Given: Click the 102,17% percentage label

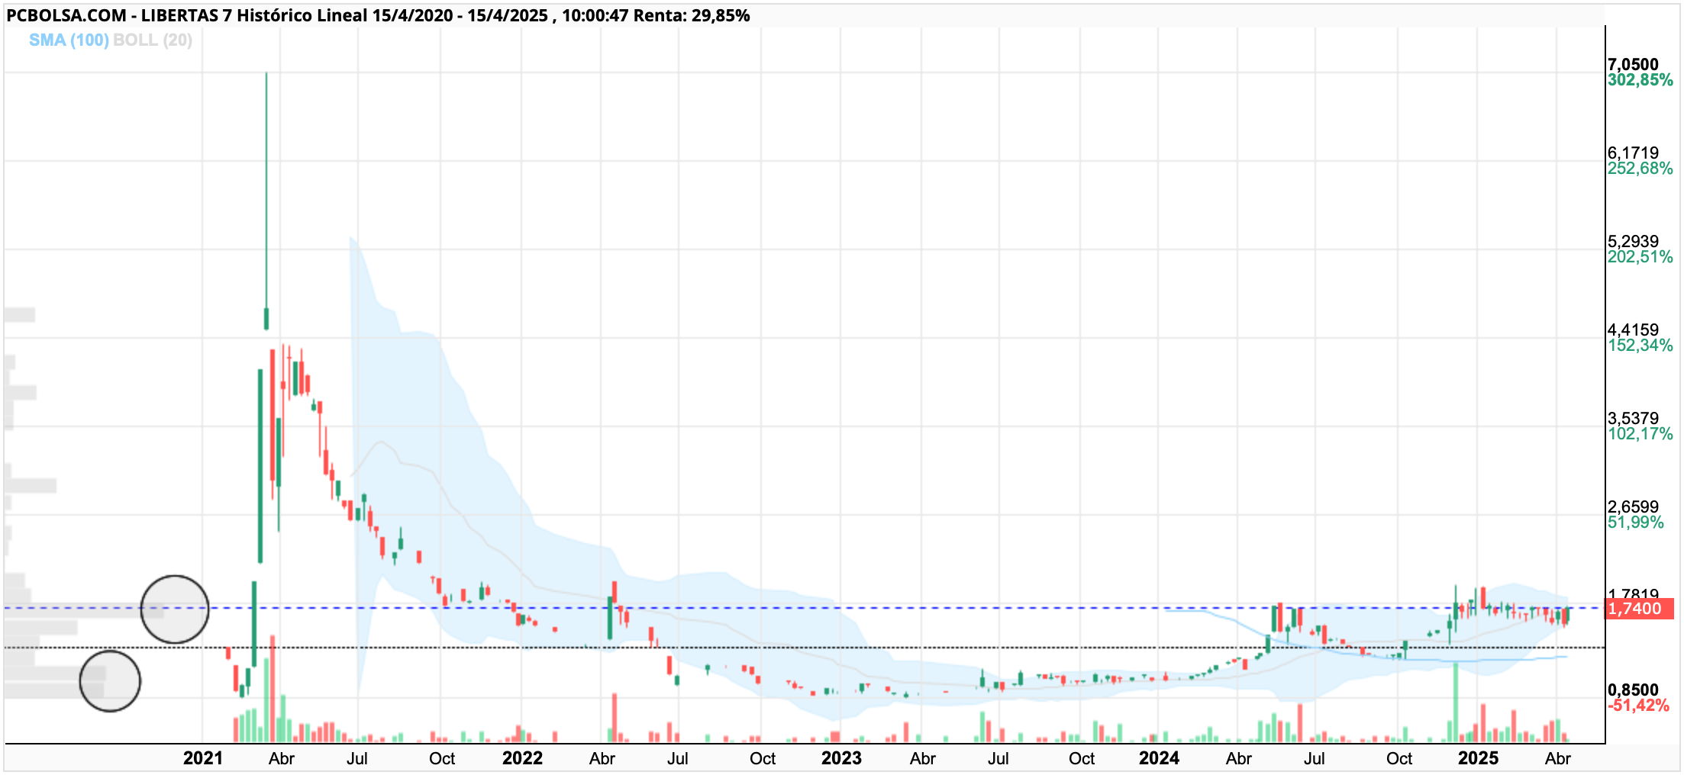Looking at the screenshot, I should (x=1640, y=434).
